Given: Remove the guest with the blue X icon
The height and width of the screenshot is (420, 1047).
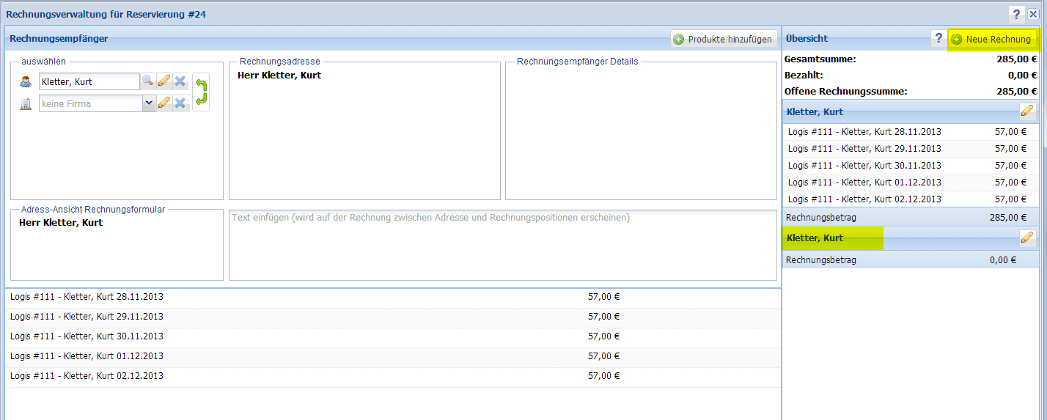Looking at the screenshot, I should click(x=180, y=81).
